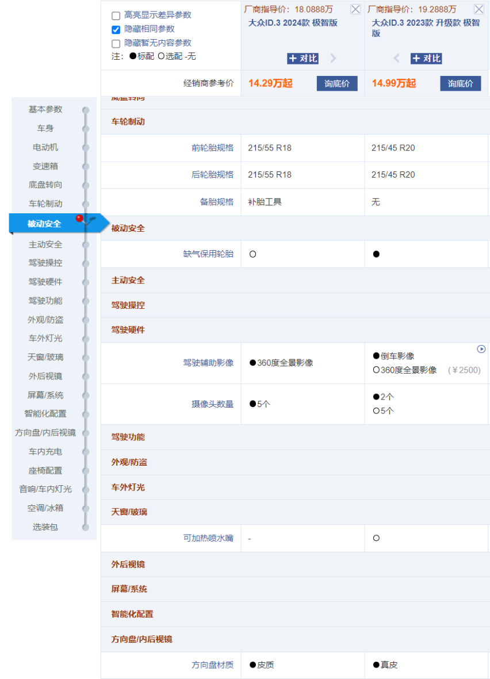
Task: Jump to 驾驶功能 in the sidebar
Action: click(x=45, y=301)
